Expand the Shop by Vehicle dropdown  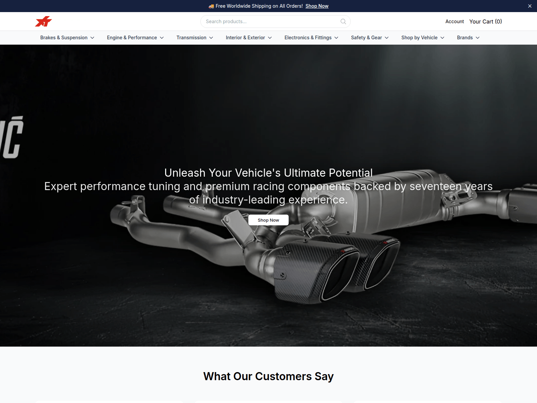423,38
